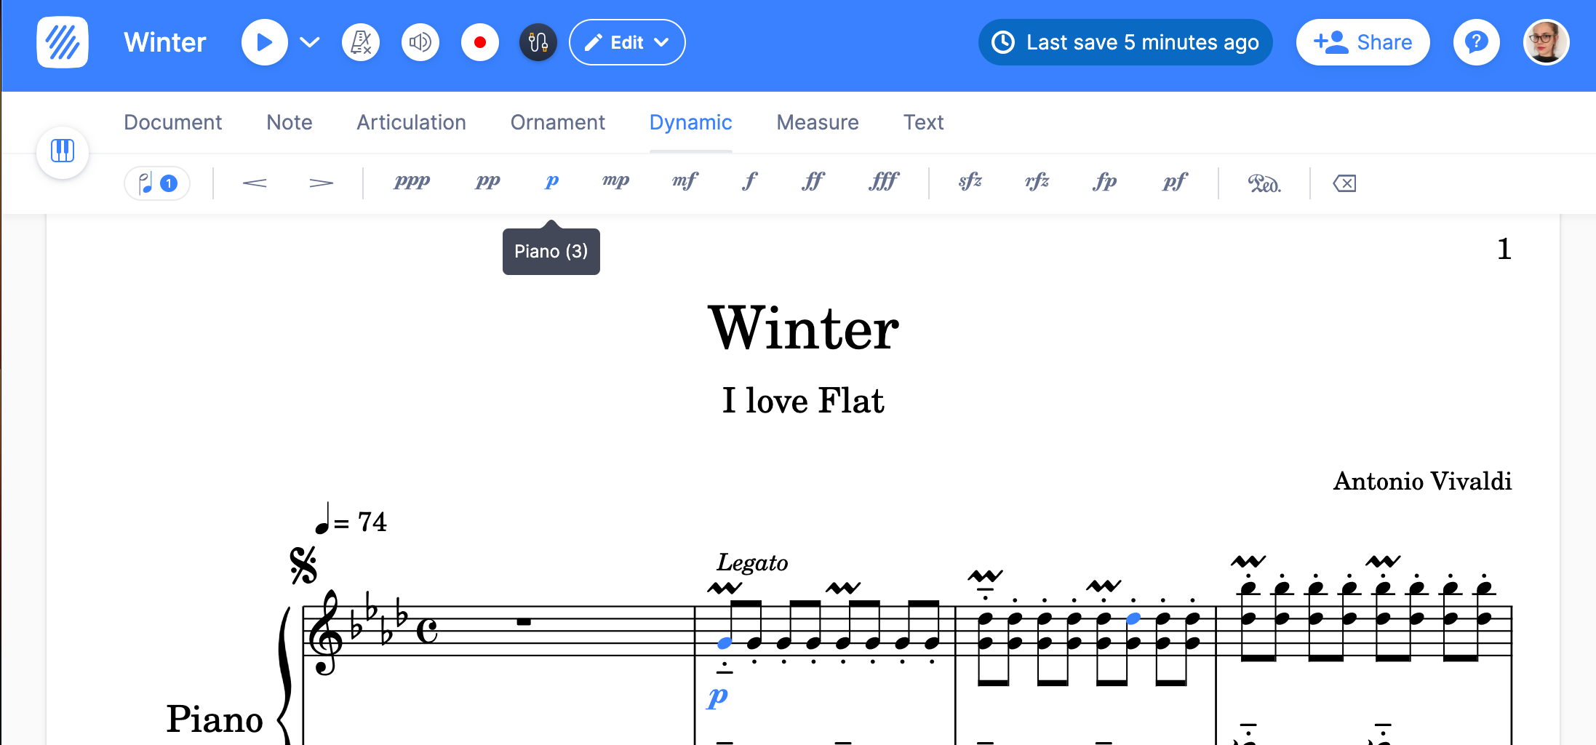Open the help menu
This screenshot has height=745, width=1596.
coord(1476,41)
